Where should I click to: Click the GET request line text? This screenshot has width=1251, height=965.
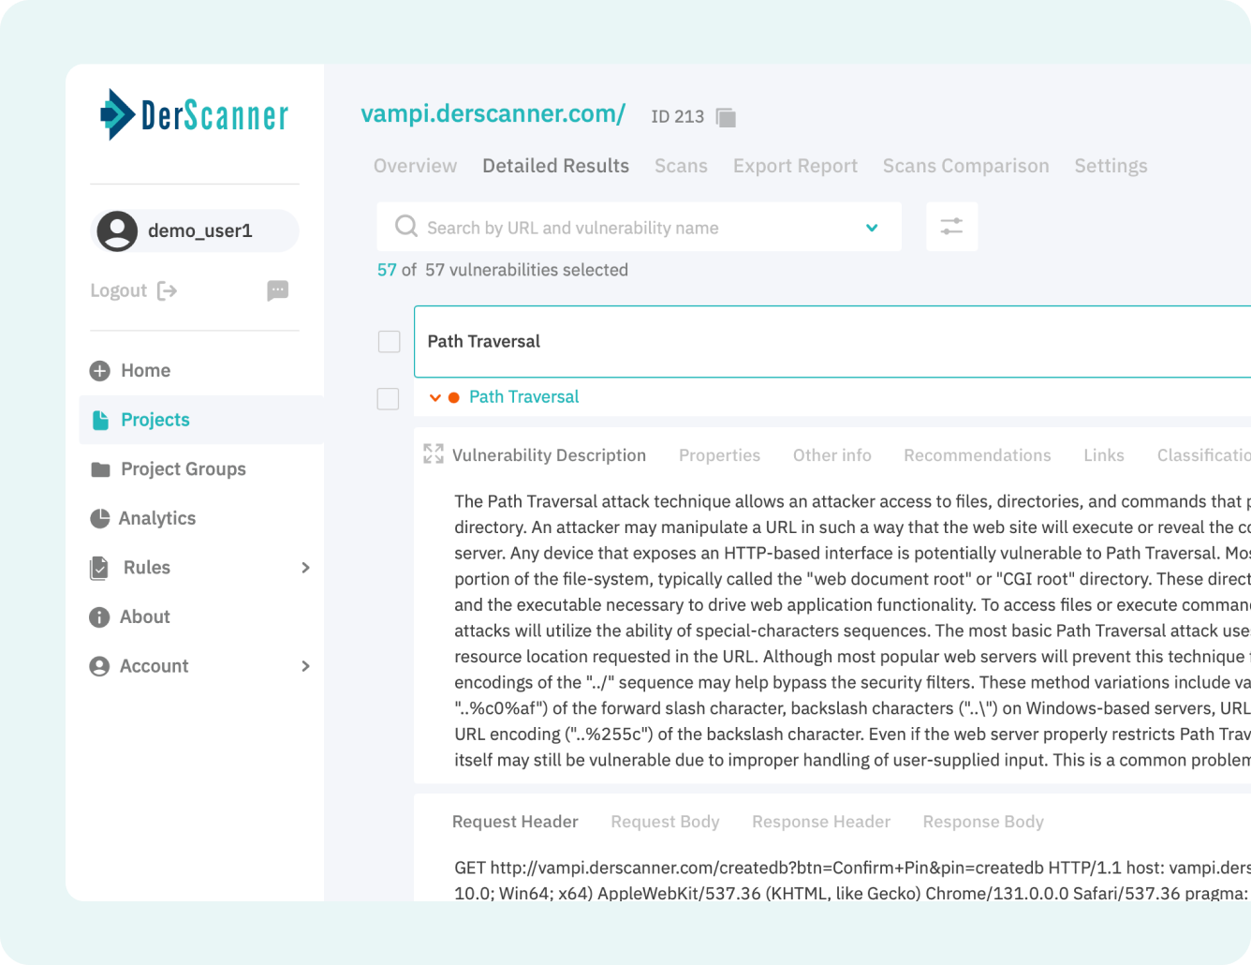pos(852,868)
